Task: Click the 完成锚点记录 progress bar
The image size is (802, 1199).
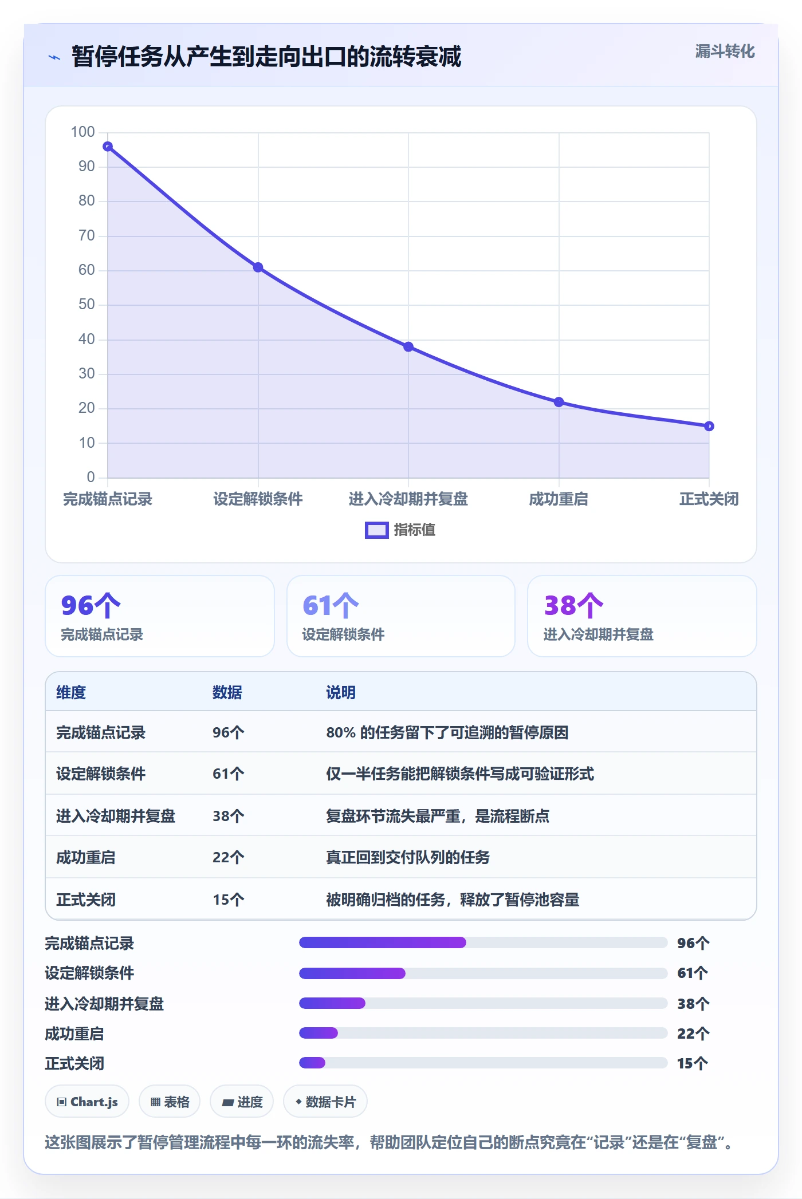Action: (x=483, y=942)
